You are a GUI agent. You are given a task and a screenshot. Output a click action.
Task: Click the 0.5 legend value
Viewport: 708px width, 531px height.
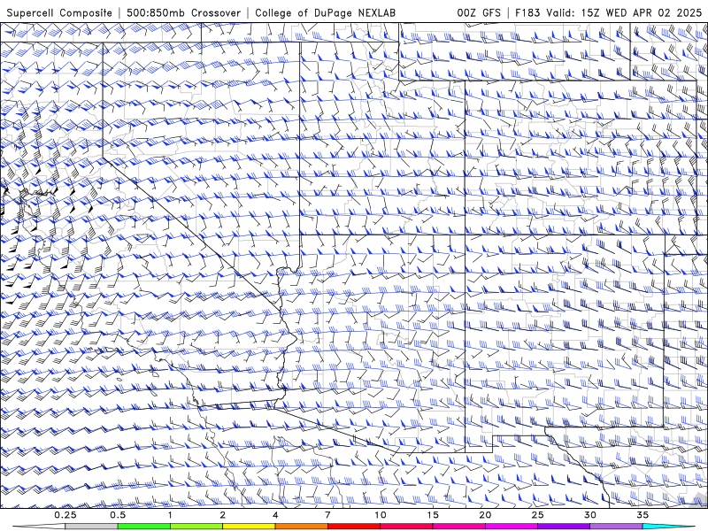click(118, 515)
